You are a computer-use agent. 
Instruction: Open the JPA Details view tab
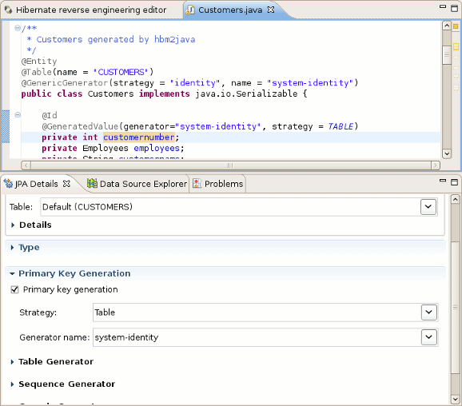tap(37, 184)
